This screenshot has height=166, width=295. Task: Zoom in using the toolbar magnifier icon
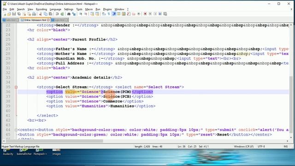tap(81, 14)
